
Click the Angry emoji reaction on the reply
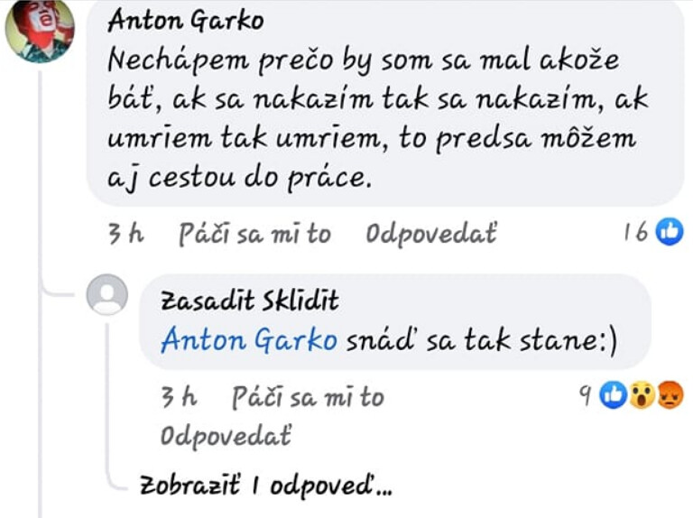click(669, 394)
